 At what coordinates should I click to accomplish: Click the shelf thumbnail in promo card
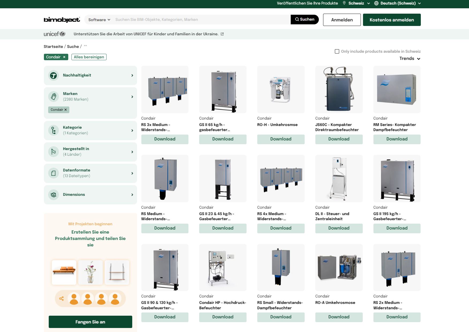[117, 272]
